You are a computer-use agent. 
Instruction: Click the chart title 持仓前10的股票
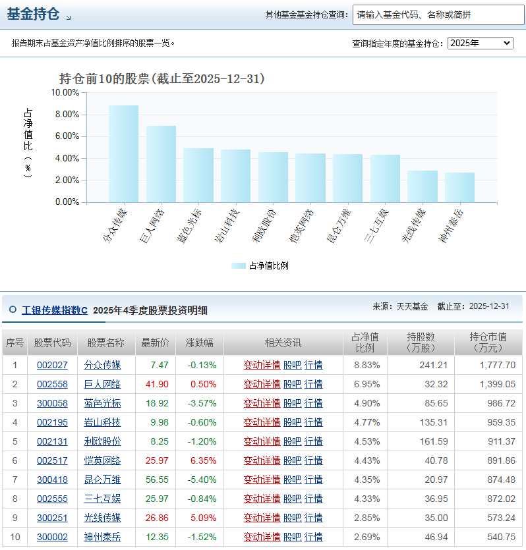pyautogui.click(x=161, y=78)
